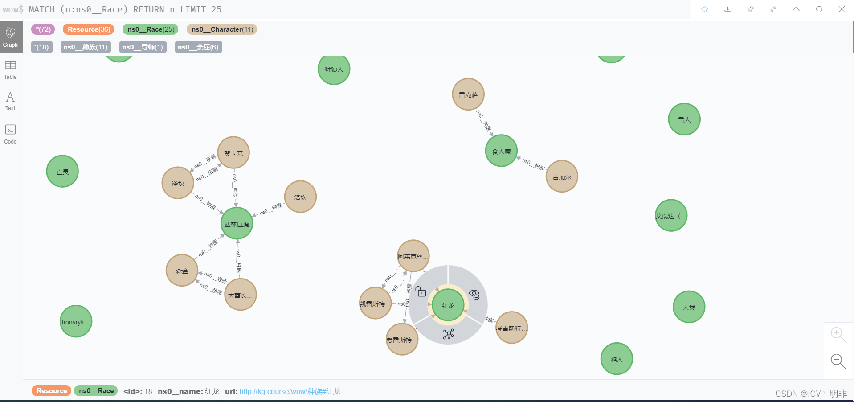Select the *(72) all-nodes label
854x402 pixels.
(43, 29)
